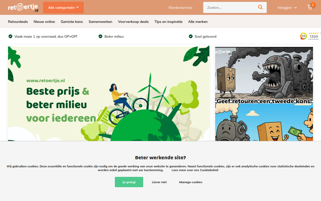Select Gemiste kans menu item
The image size is (321, 201).
click(72, 22)
